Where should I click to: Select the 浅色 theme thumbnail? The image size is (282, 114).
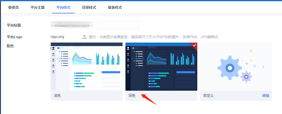click(86, 66)
